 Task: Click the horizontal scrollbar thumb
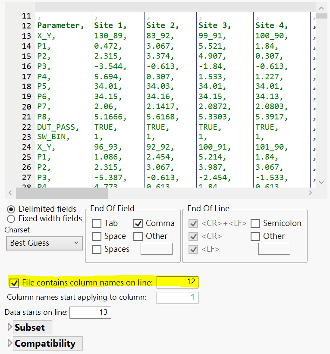pyautogui.click(x=62, y=193)
